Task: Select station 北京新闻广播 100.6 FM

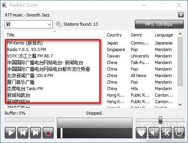Action: tap(30, 76)
